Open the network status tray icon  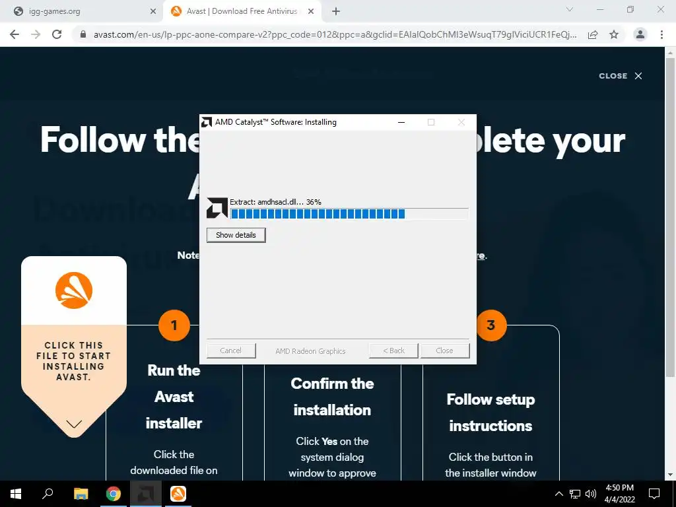(x=575, y=494)
